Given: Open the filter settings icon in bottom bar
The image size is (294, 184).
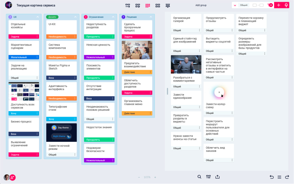Looking at the screenshot, I should click(208, 177).
